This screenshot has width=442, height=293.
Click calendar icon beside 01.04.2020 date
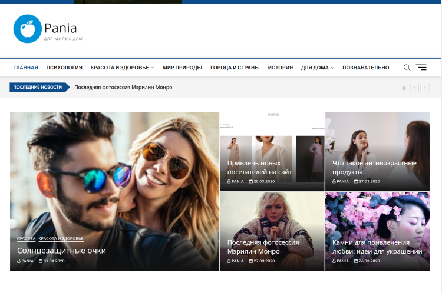click(x=41, y=261)
